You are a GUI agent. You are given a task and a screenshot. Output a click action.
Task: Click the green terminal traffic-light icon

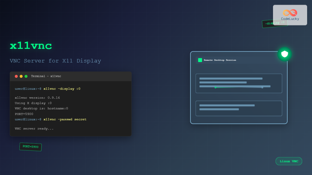tap(26, 76)
